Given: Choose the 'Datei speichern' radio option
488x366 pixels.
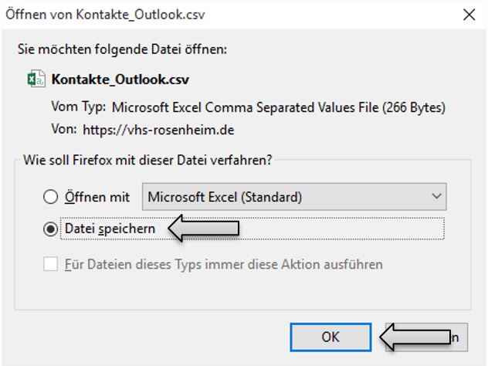Looking at the screenshot, I should [x=51, y=229].
